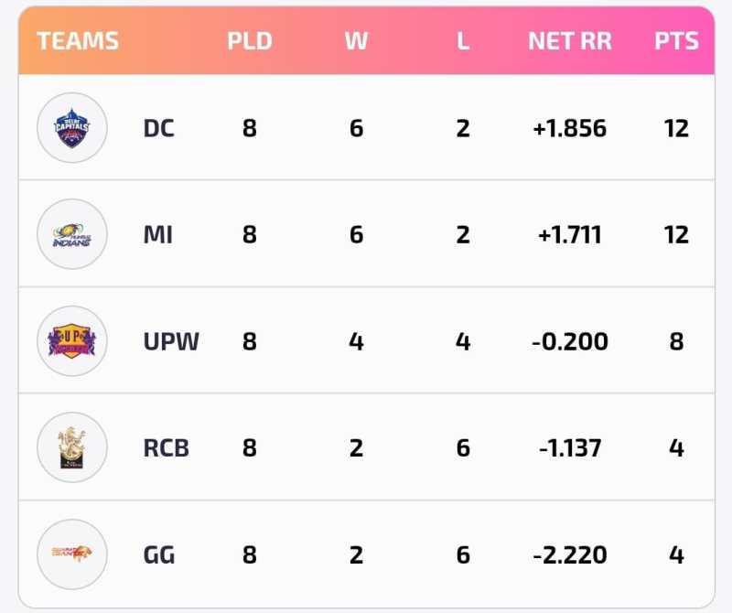The image size is (732, 613).
Task: Click the TEAMS column header
Action: click(x=78, y=41)
